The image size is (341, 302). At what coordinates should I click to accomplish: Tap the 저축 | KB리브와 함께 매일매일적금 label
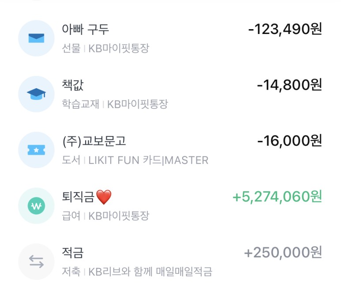(137, 272)
